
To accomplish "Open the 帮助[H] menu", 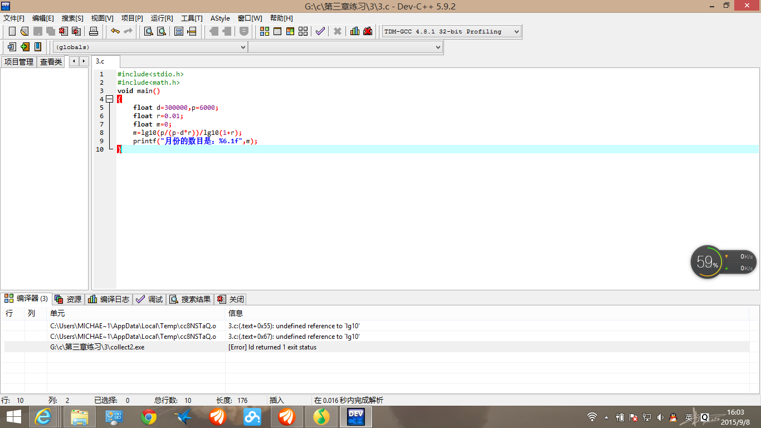I will (x=281, y=18).
